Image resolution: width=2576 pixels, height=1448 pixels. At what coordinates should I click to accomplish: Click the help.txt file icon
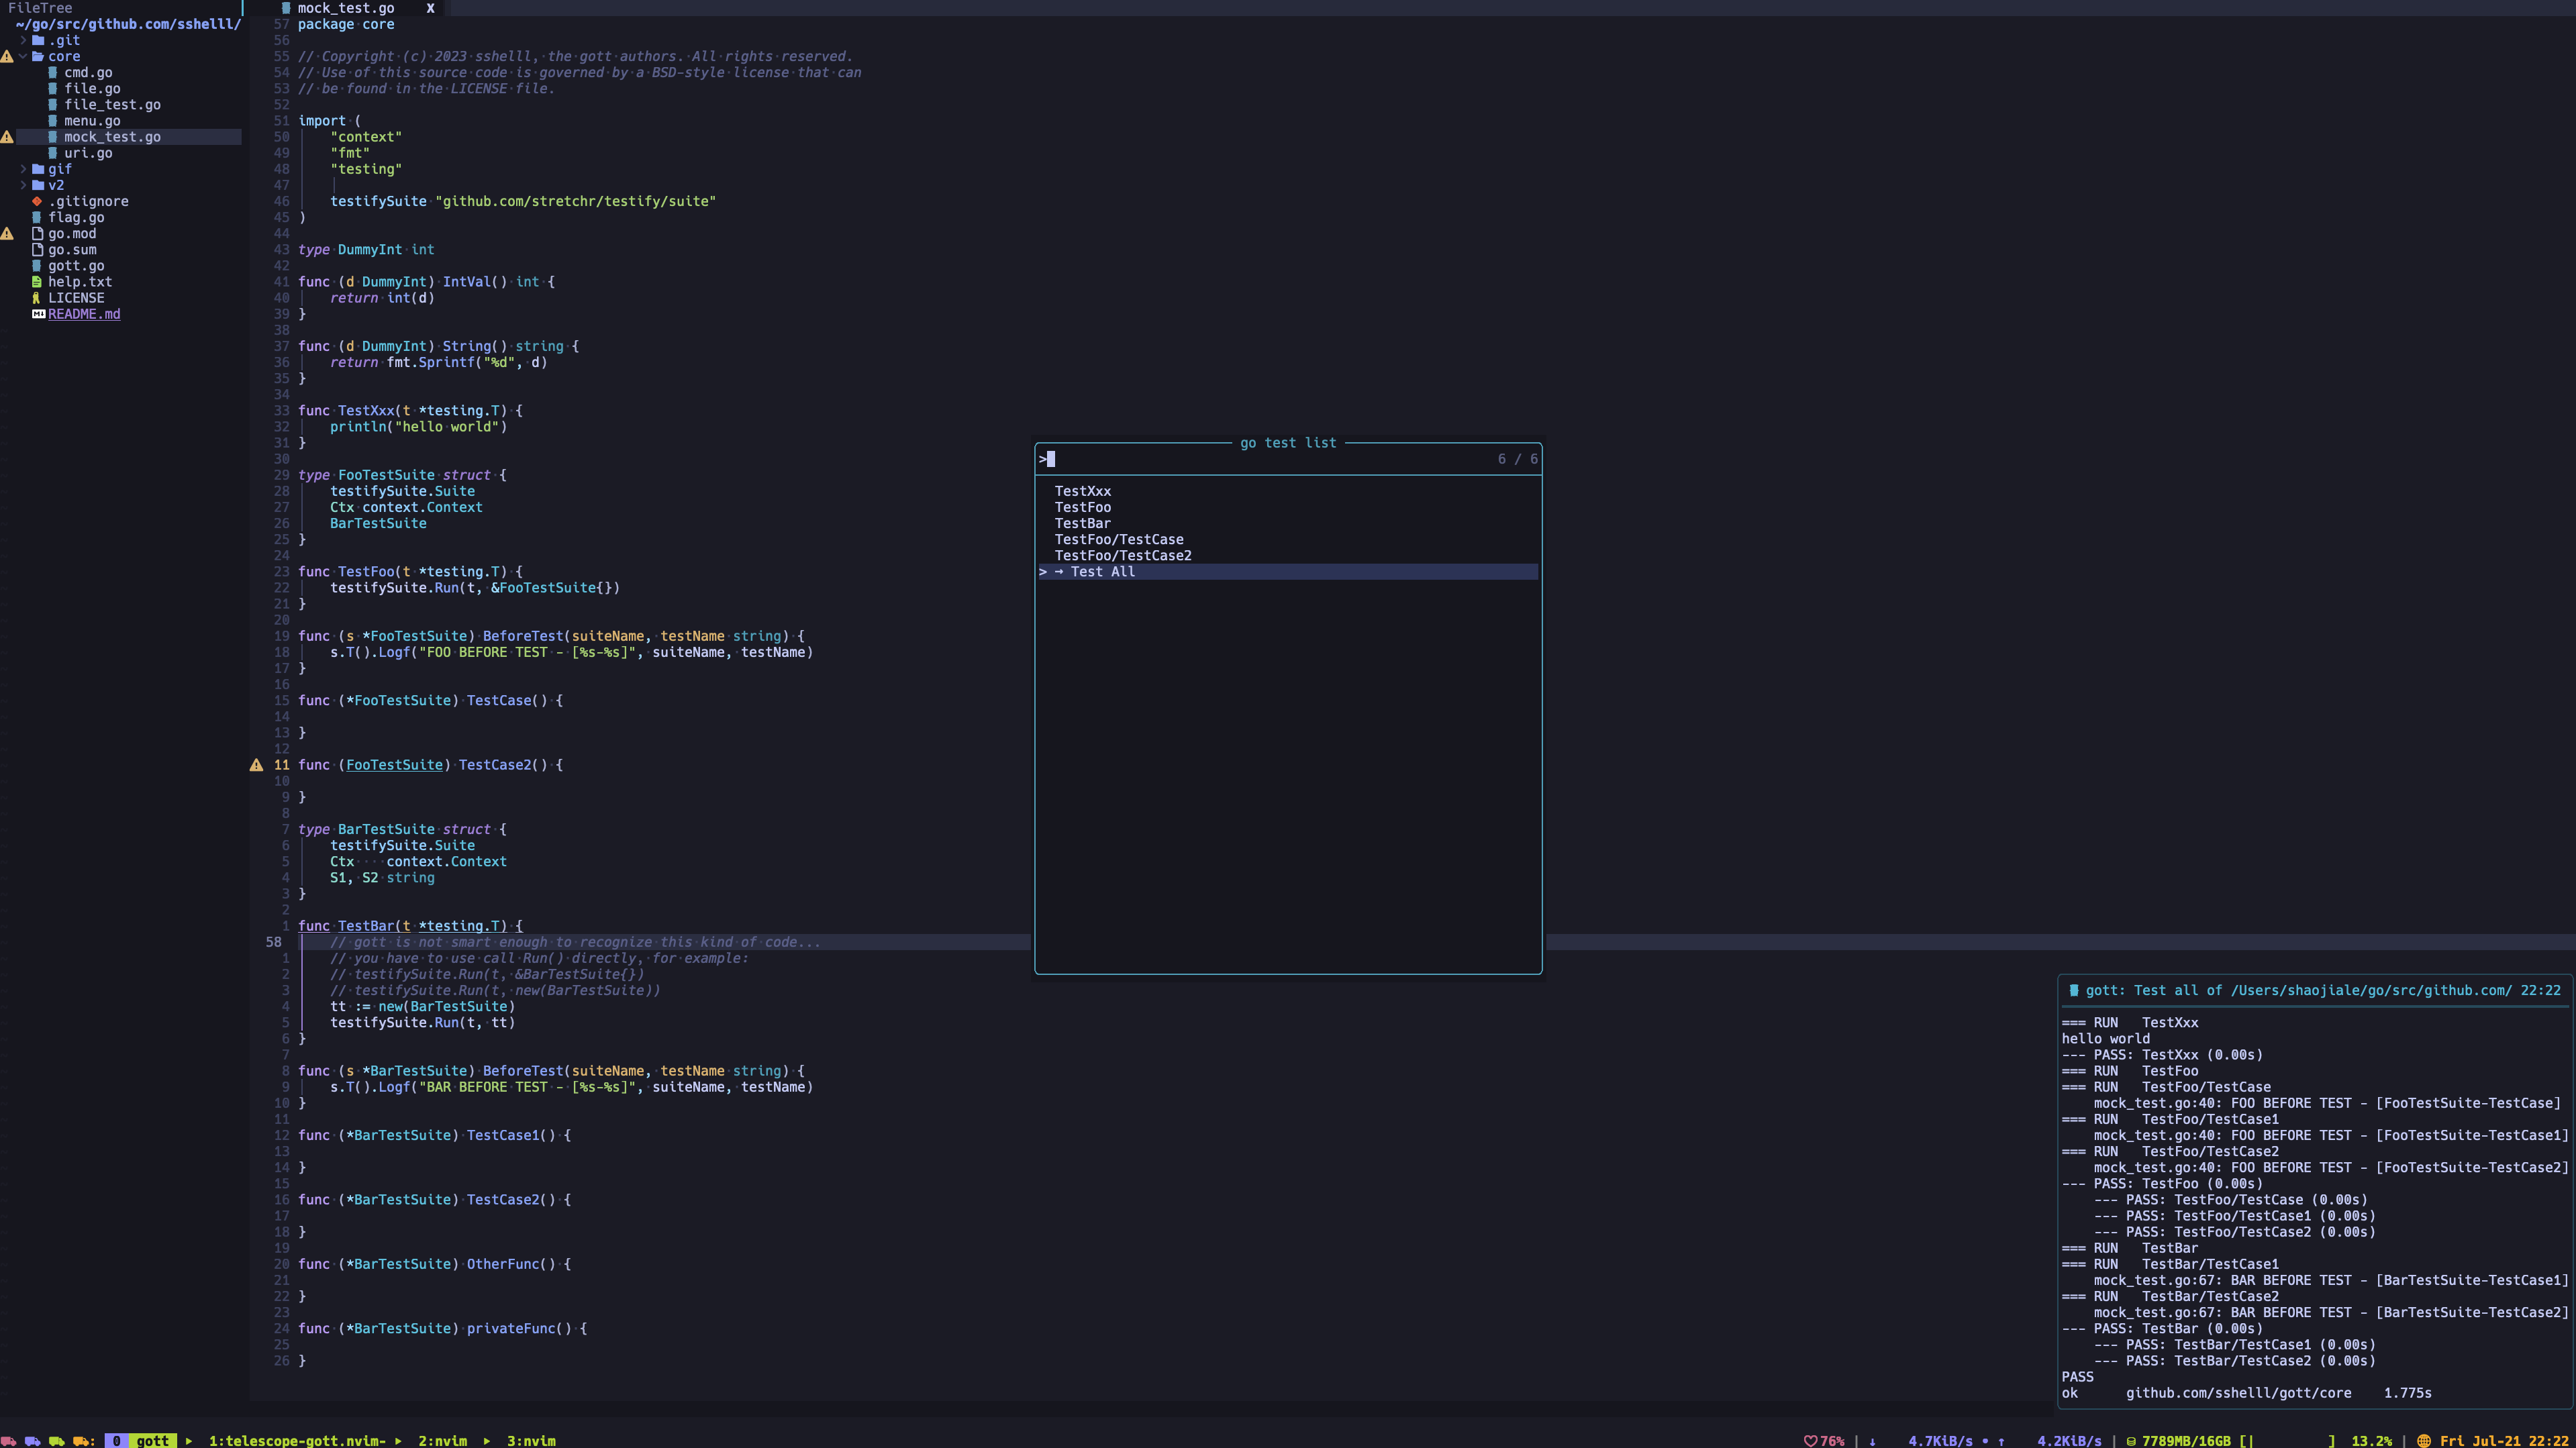(x=37, y=282)
